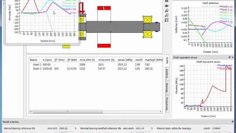This screenshot has height=133, width=236.
Task: Select the upper left crossed bearing
Action: pos(81,20)
